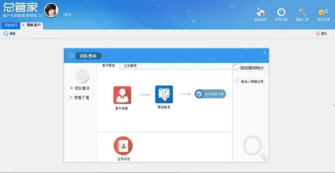Screen dimensions: 335x173
Task: Switch to the 导航首页 tab
Action: [x=11, y=25]
